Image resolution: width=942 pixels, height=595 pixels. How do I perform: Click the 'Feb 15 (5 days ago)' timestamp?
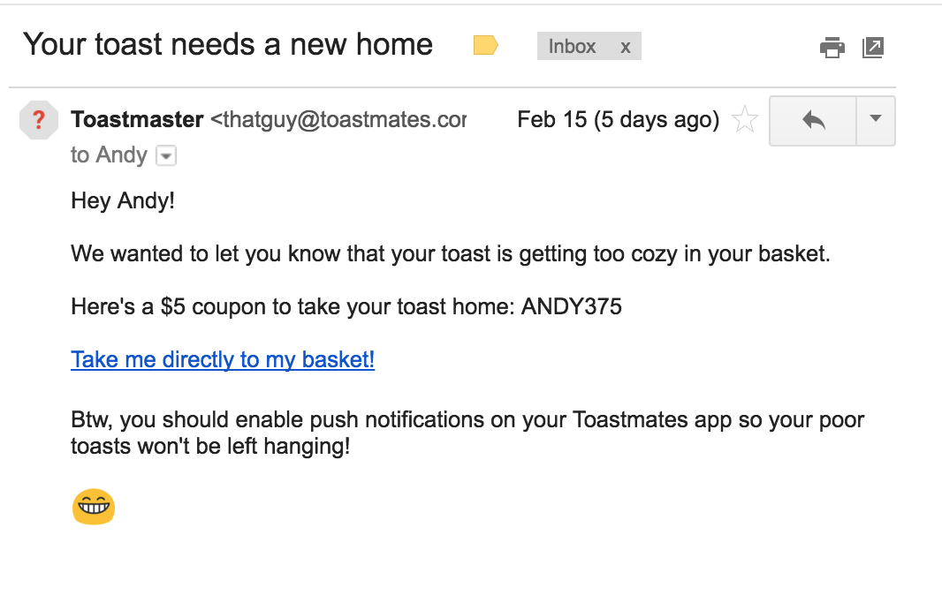pyautogui.click(x=617, y=119)
